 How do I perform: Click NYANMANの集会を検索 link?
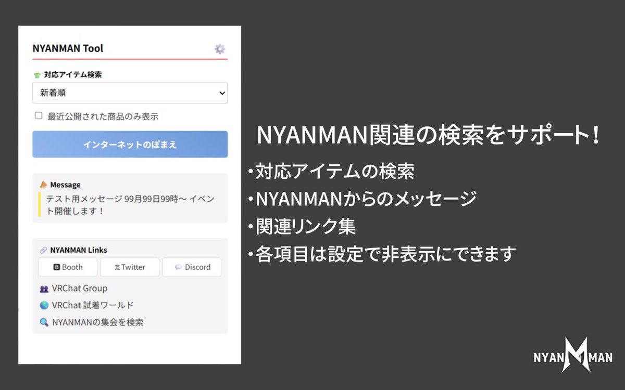pyautogui.click(x=98, y=322)
